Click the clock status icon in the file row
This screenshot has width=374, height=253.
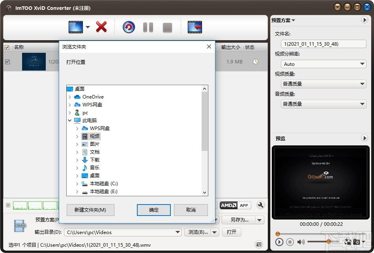256,61
